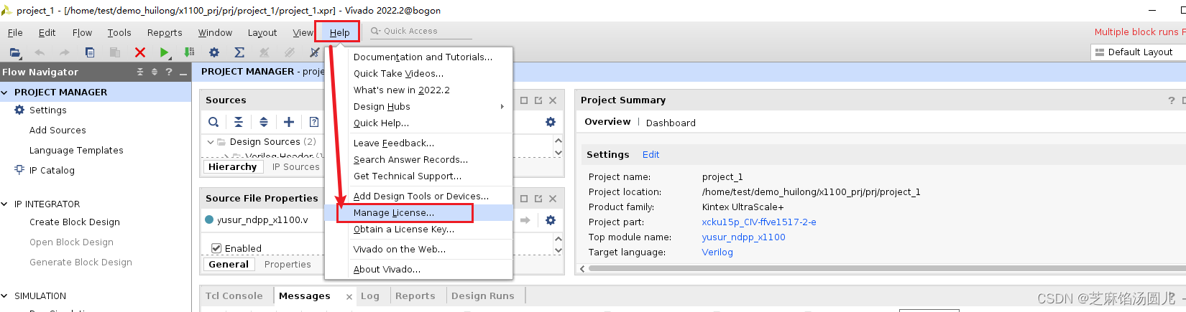Viewport: 1186px width, 312px height.
Task: Open the Sources panel gear settings
Action: (x=551, y=122)
